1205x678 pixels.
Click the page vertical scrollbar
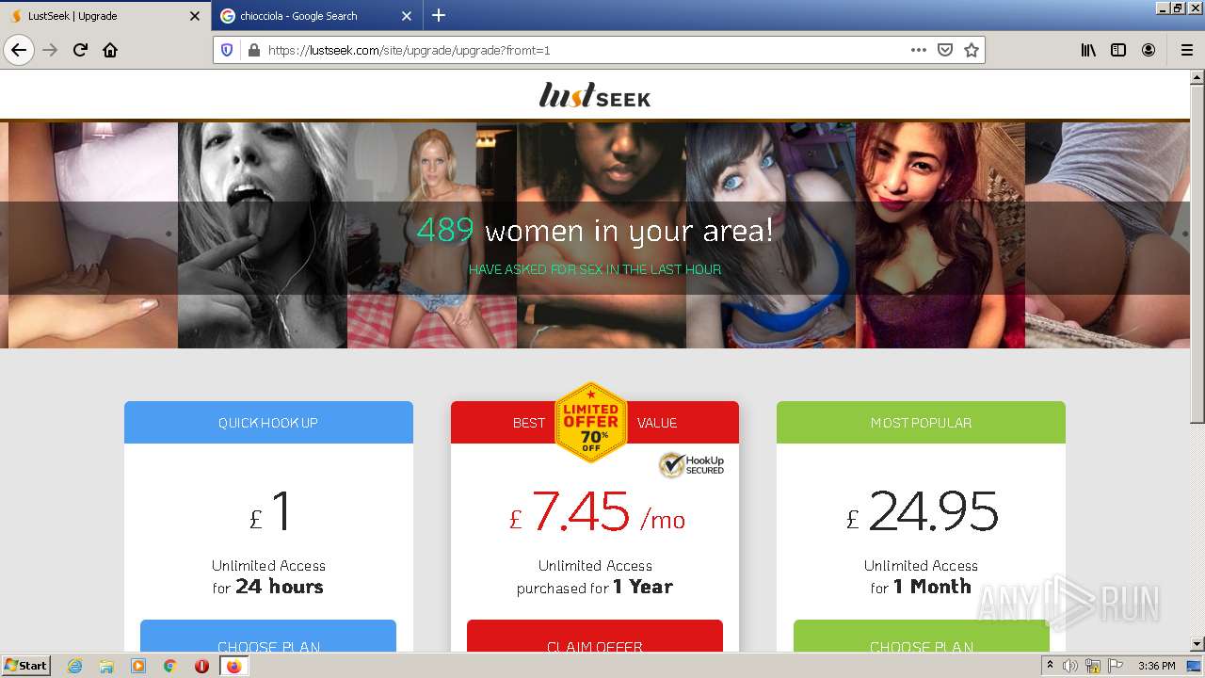1197,254
